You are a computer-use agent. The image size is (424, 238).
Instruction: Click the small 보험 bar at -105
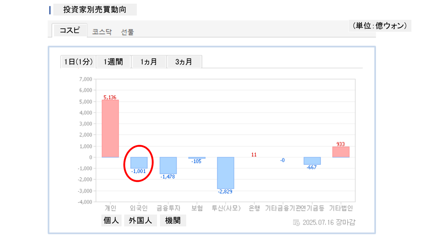[197, 158]
